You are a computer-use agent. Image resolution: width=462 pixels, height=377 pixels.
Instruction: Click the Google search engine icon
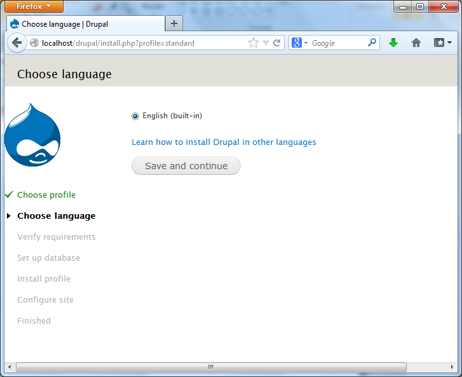296,43
